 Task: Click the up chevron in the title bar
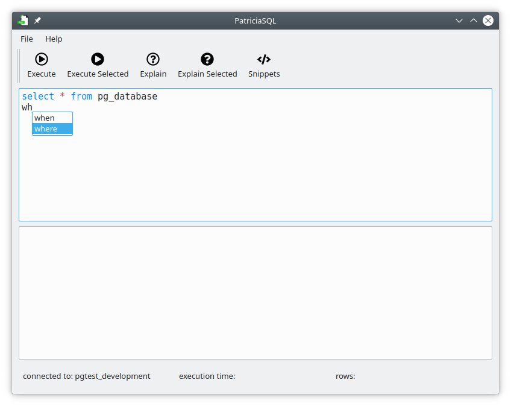pyautogui.click(x=473, y=21)
